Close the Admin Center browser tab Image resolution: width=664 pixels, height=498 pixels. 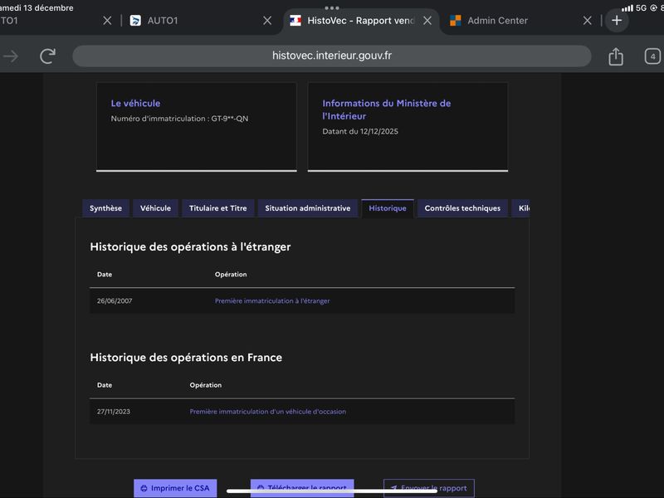tap(587, 21)
